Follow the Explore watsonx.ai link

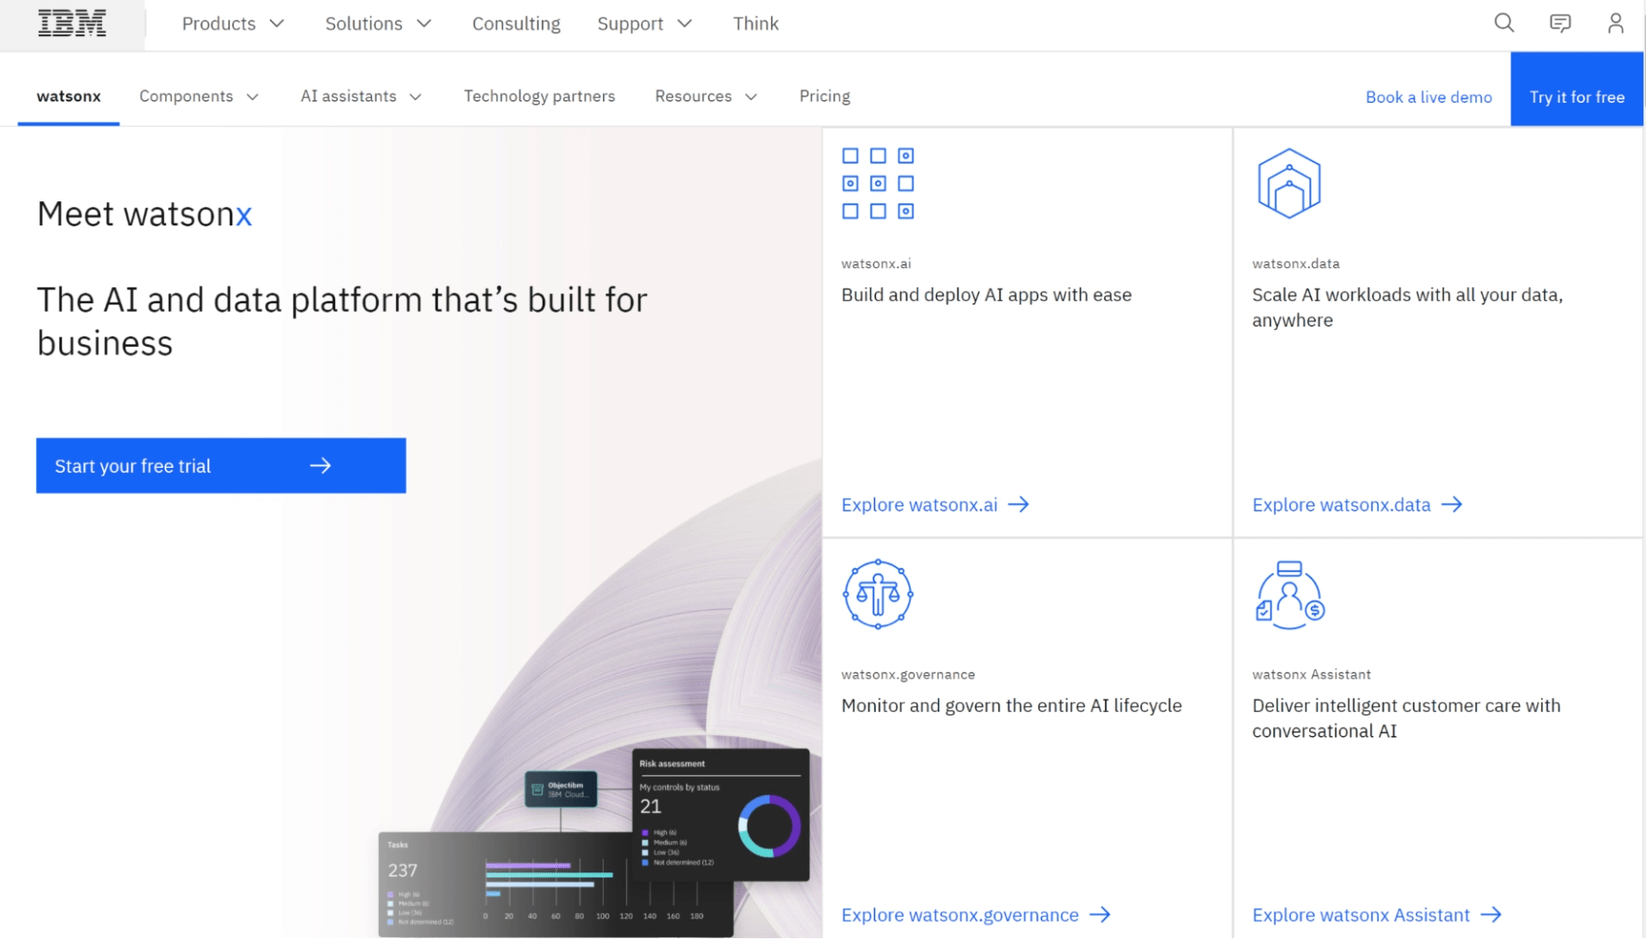[918, 505]
